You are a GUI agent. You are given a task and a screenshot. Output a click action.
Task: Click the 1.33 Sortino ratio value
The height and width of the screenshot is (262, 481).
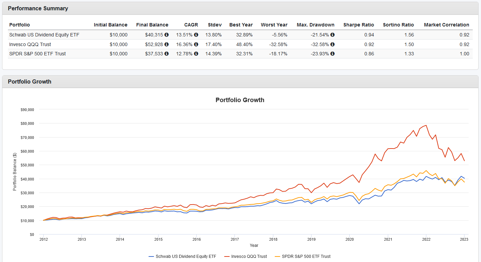click(x=409, y=54)
